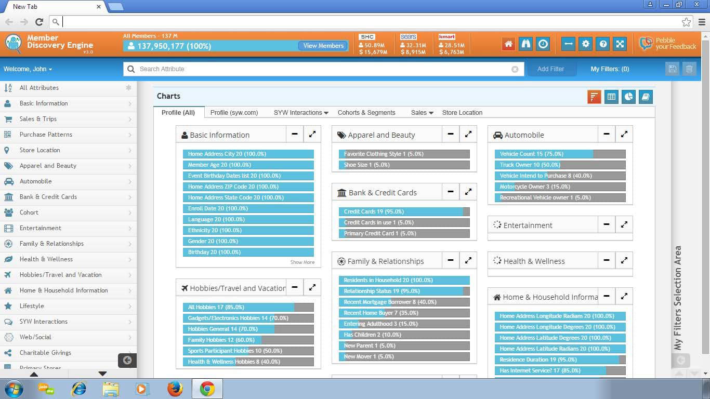Viewport: 710px width, 399px height.
Task: Open the binoculars search icon
Action: (525, 44)
